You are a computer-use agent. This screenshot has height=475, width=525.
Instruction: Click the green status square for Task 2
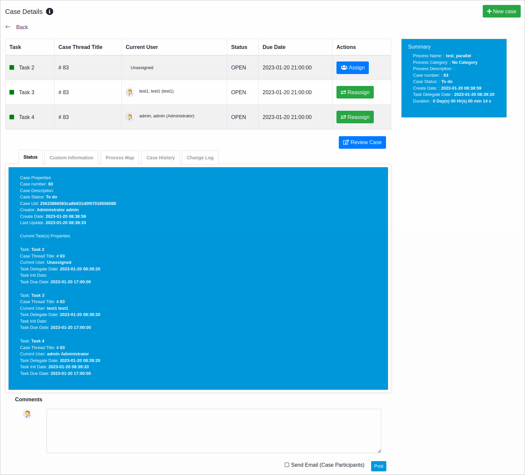click(12, 67)
